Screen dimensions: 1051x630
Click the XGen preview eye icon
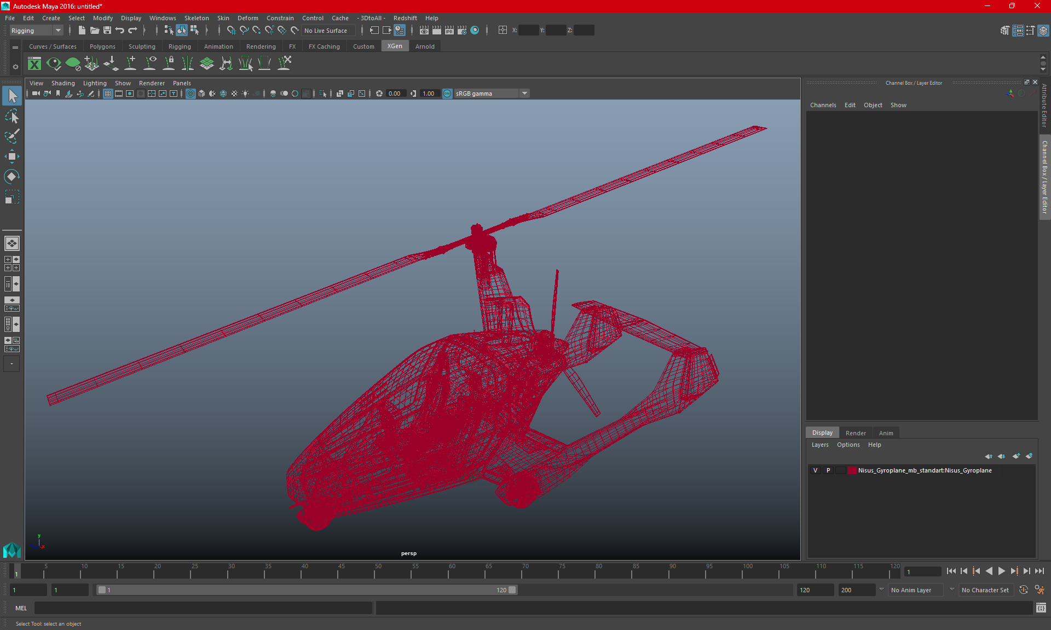click(x=54, y=64)
